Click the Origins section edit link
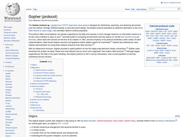The width and height of the screenshot is (183, 137). tap(178, 116)
